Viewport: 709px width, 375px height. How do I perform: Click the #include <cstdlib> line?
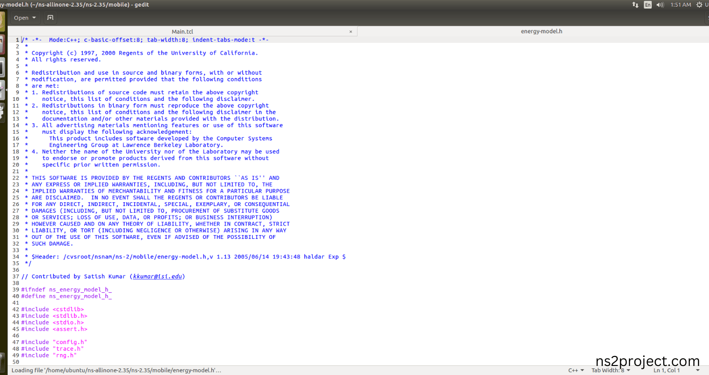52,309
